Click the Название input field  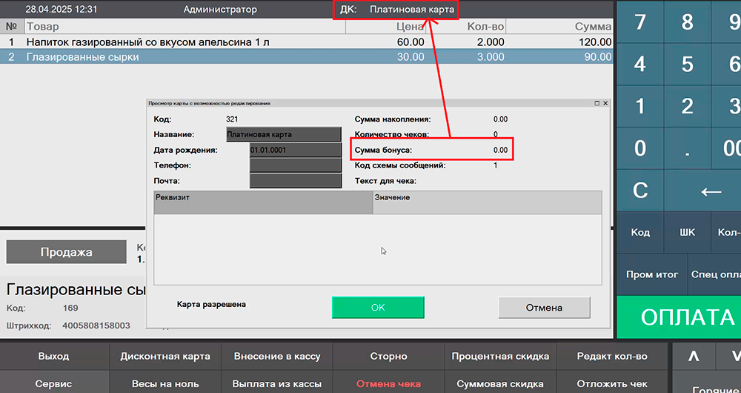[x=283, y=134]
